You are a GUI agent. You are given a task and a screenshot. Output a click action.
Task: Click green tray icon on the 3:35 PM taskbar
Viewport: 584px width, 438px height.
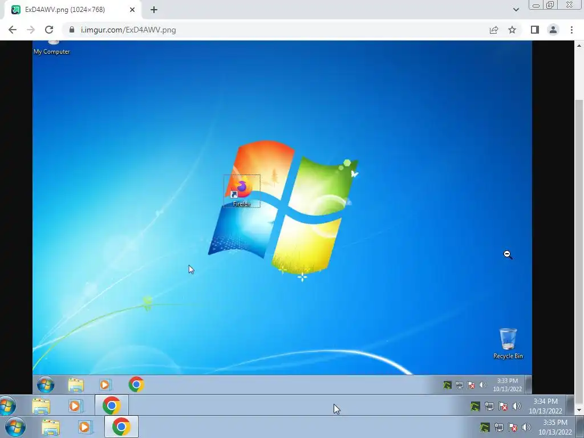click(x=485, y=427)
